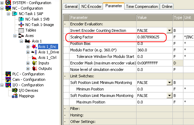
Task: Open Soft Position Limit Minimum Monitoring dropdown
Action: click(169, 83)
